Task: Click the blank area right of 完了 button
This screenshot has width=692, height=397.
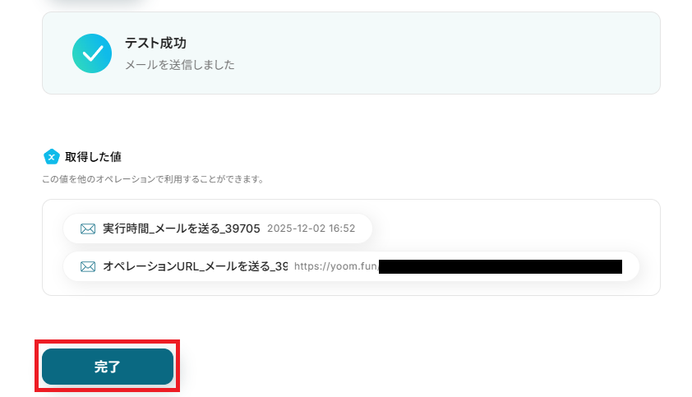Action: (x=397, y=367)
